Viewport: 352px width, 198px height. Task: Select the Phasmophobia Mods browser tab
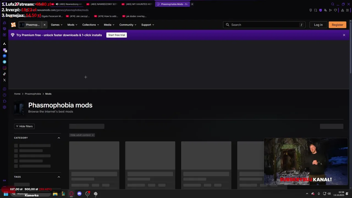(172, 4)
